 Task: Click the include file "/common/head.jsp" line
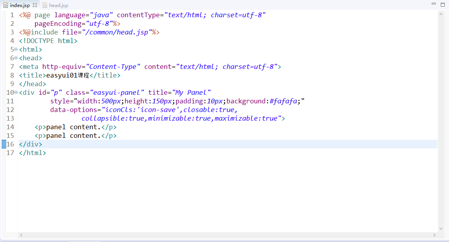(89, 32)
